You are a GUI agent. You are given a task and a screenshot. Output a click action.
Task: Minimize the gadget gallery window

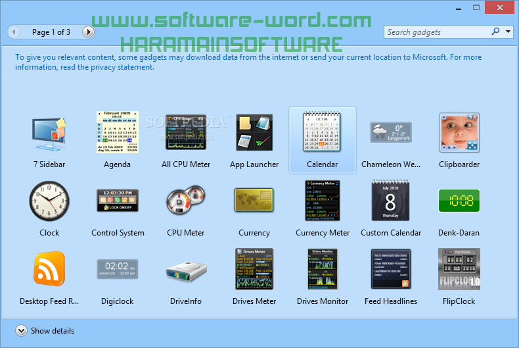coord(459,8)
